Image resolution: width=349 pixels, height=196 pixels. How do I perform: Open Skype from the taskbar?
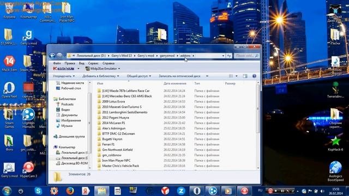(38, 191)
